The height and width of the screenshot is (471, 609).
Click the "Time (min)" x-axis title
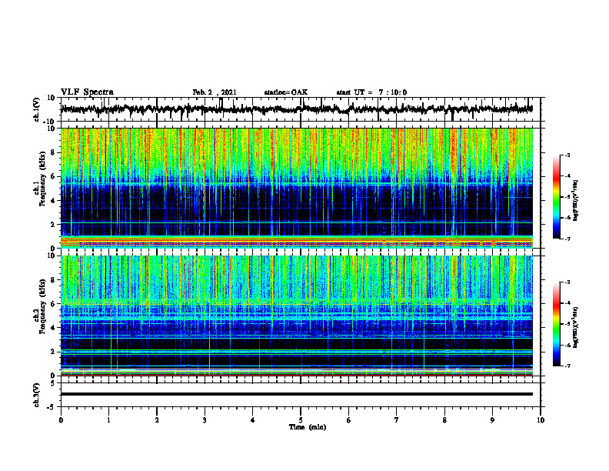[308, 427]
